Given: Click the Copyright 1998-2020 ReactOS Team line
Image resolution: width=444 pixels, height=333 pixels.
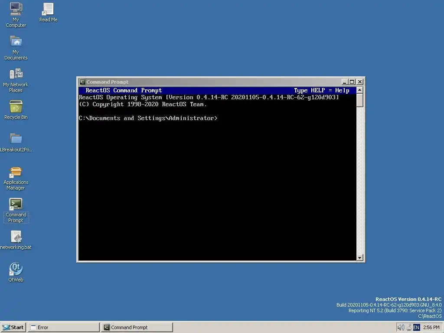Looking at the screenshot, I should (x=143, y=104).
